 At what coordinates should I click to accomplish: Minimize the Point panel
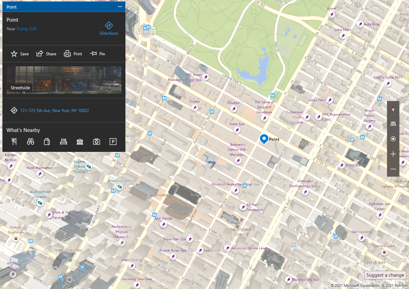click(120, 7)
